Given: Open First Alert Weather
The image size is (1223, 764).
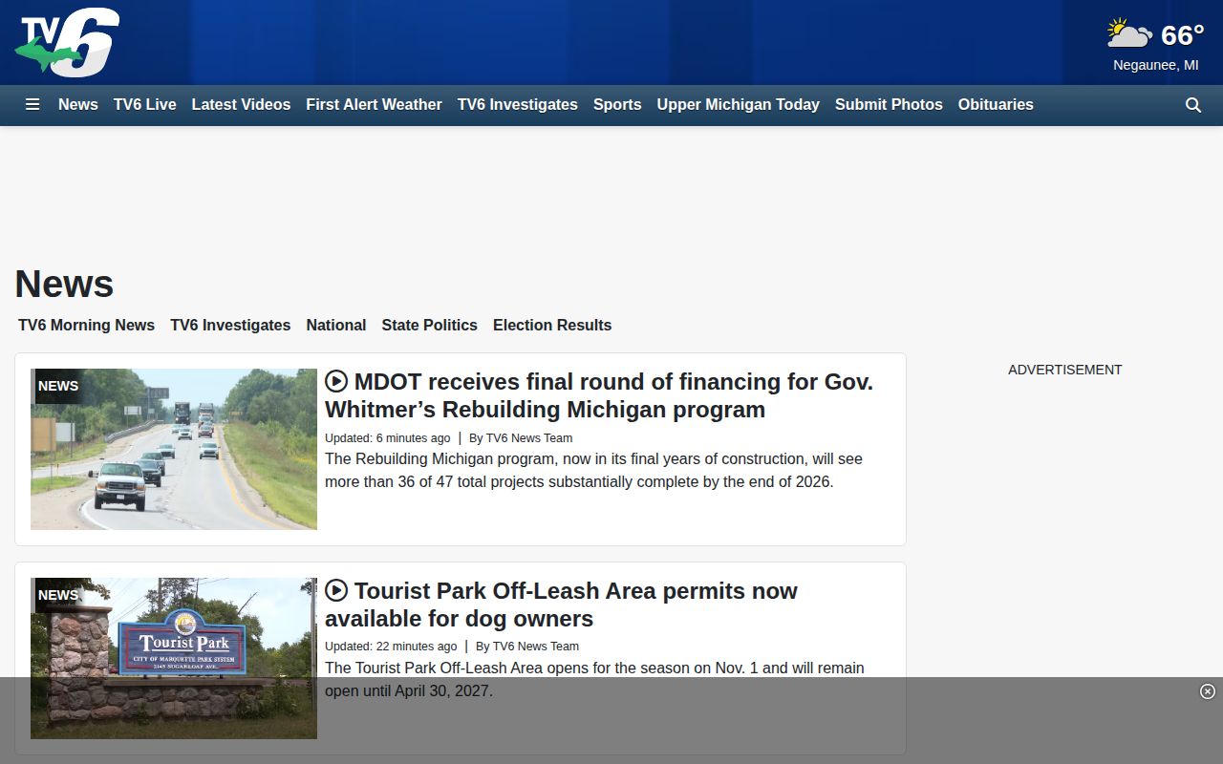Looking at the screenshot, I should tap(374, 105).
